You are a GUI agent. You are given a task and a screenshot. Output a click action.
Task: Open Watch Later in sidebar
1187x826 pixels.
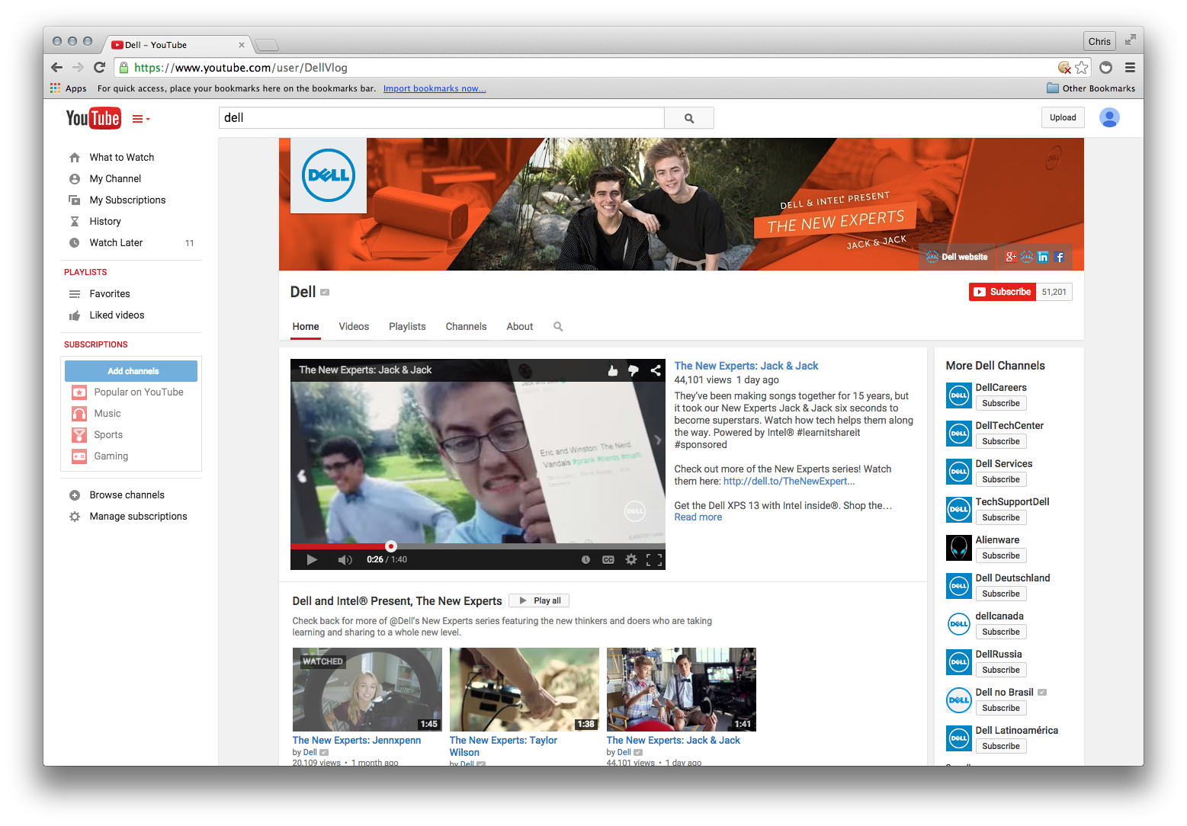(x=116, y=243)
